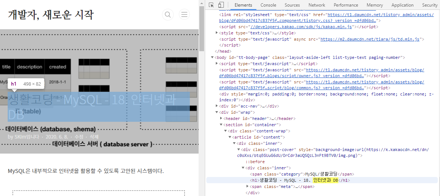Viewport: 440px width, 196px height.
Task: Click the post's 수정 edit link
Action: (x=79, y=137)
